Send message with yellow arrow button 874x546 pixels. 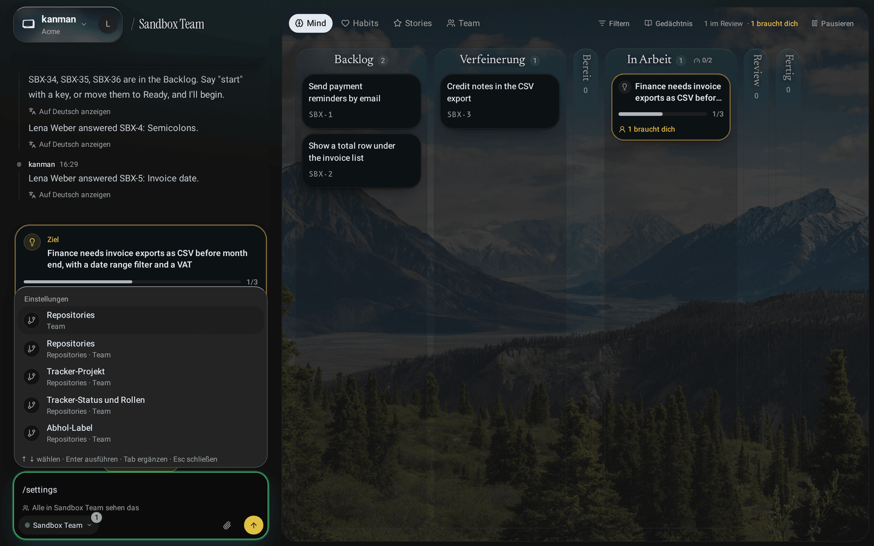pos(254,525)
